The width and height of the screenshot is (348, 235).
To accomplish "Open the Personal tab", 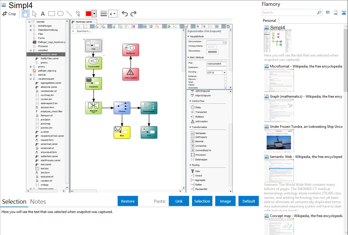I will [269, 21].
